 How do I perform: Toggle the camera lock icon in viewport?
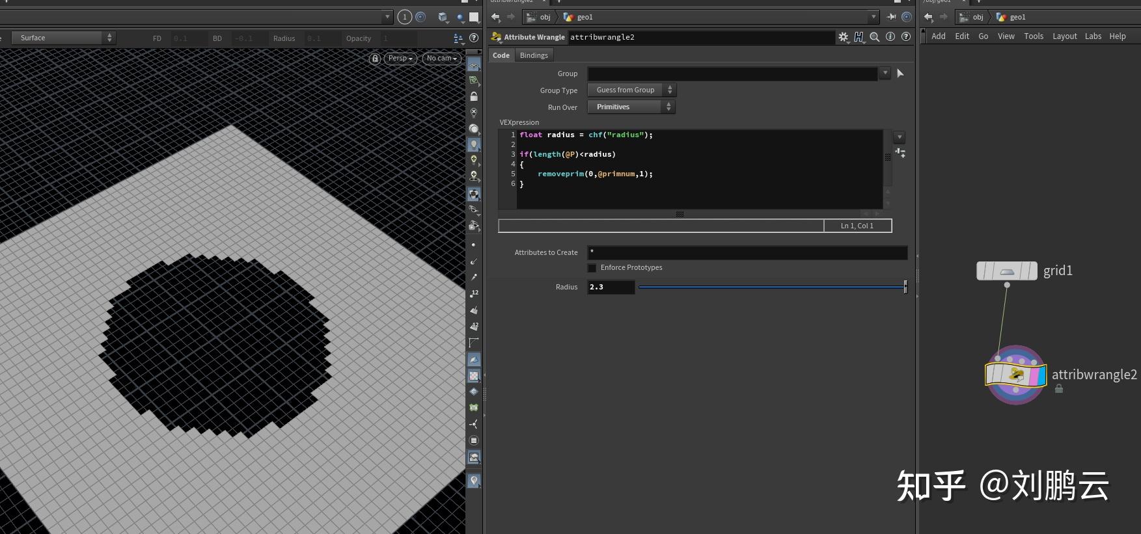coord(375,59)
